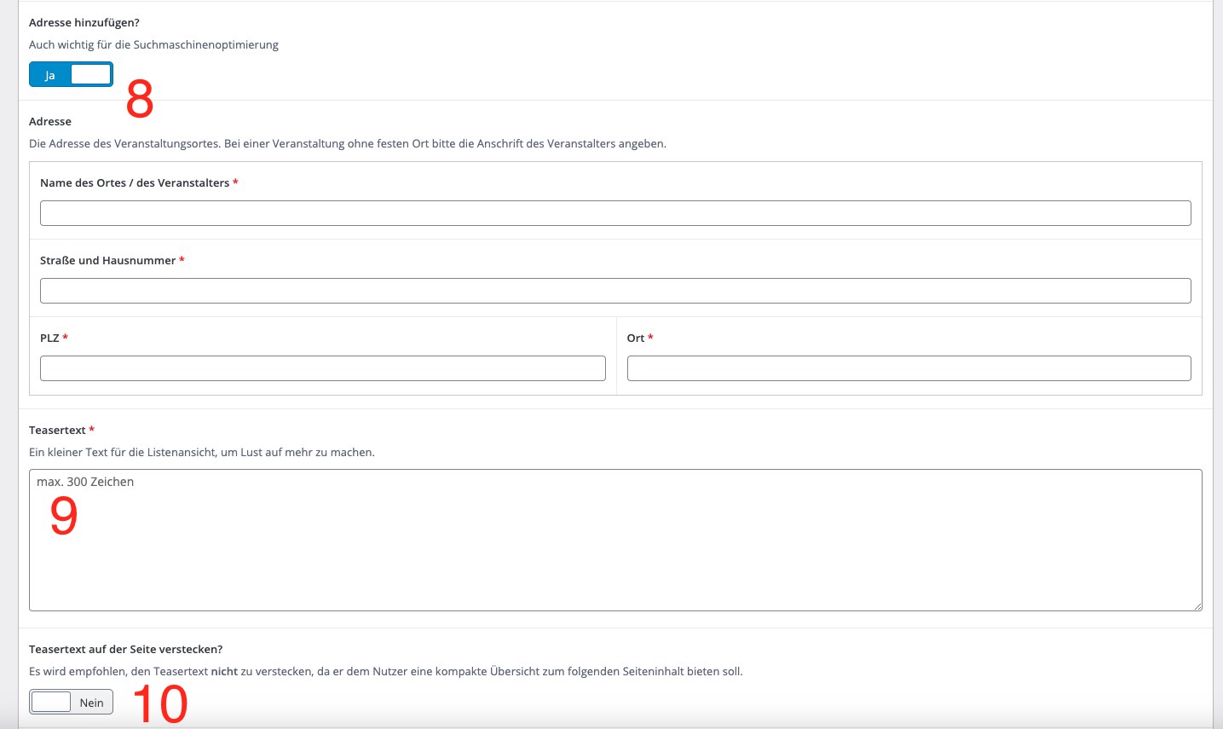The height and width of the screenshot is (729, 1223).
Task: Click the Ort text field
Action: [x=909, y=368]
